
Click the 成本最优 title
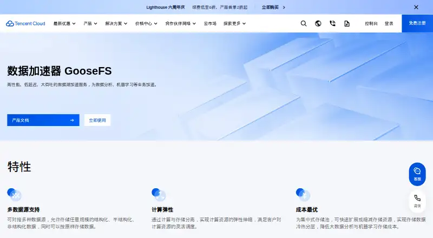[x=306, y=209]
